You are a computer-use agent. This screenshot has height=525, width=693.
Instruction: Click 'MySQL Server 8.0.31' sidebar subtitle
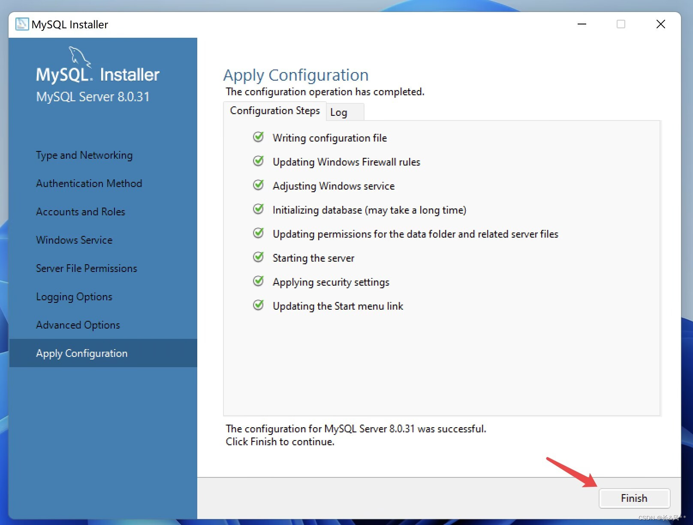[93, 97]
